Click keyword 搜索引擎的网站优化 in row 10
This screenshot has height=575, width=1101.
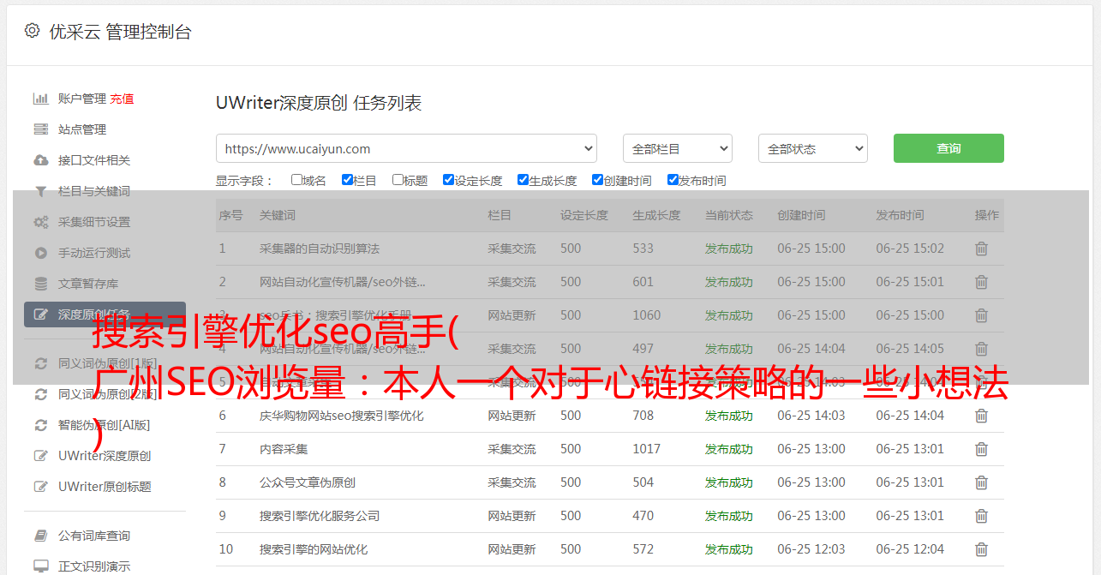pos(314,549)
